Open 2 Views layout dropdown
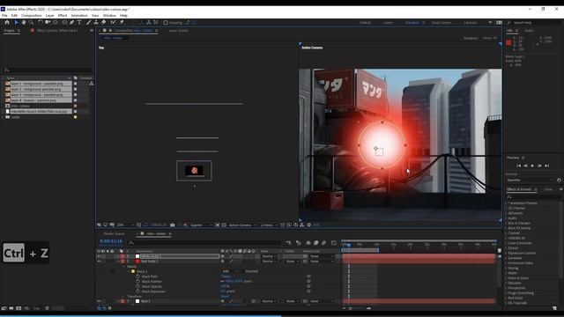The width and height of the screenshot is (564, 317). point(270,225)
